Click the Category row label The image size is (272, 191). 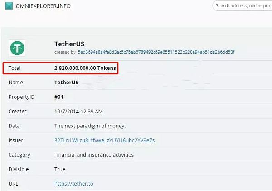click(x=19, y=155)
